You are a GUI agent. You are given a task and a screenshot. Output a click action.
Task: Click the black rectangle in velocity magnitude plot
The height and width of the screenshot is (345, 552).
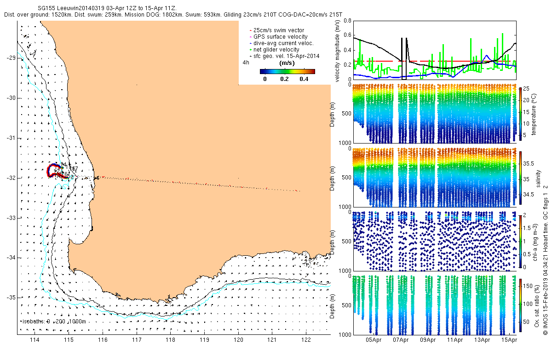click(404, 59)
